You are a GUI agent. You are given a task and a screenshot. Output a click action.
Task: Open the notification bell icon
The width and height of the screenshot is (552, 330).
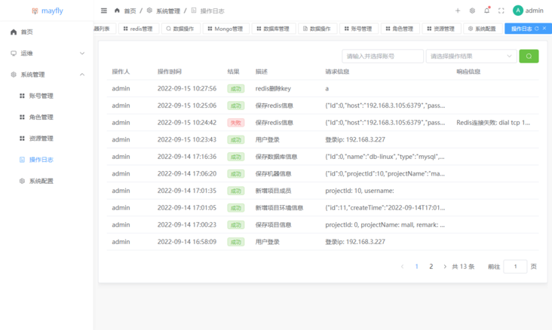486,11
